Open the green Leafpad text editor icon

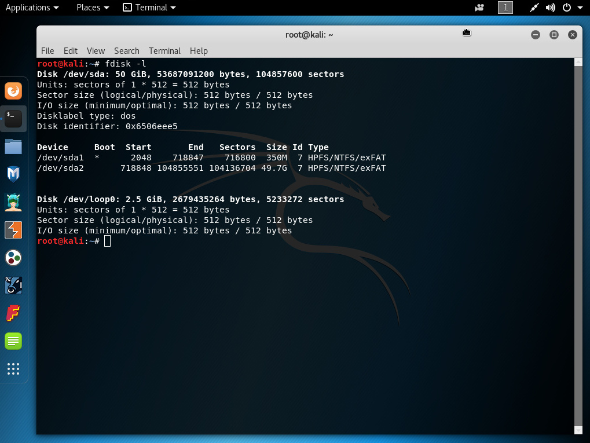tap(13, 341)
